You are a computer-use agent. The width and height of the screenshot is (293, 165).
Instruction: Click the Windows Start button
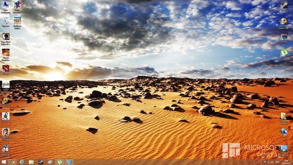tap(4, 162)
